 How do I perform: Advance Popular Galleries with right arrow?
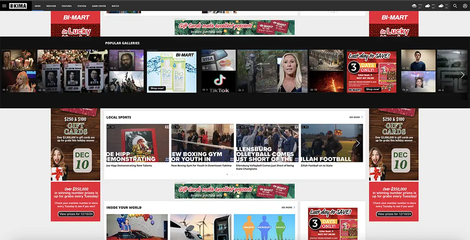point(462,75)
